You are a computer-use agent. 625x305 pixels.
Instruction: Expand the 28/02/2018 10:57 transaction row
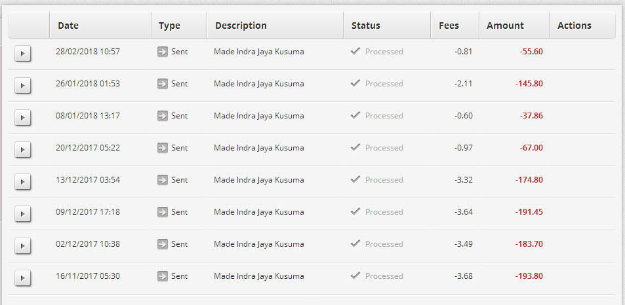[23, 54]
